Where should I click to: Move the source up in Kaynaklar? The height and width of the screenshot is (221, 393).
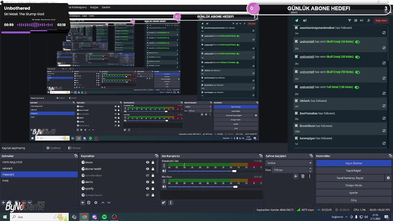103,203
